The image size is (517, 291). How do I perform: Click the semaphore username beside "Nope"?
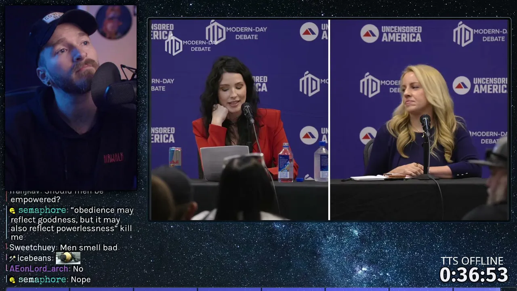pos(42,279)
